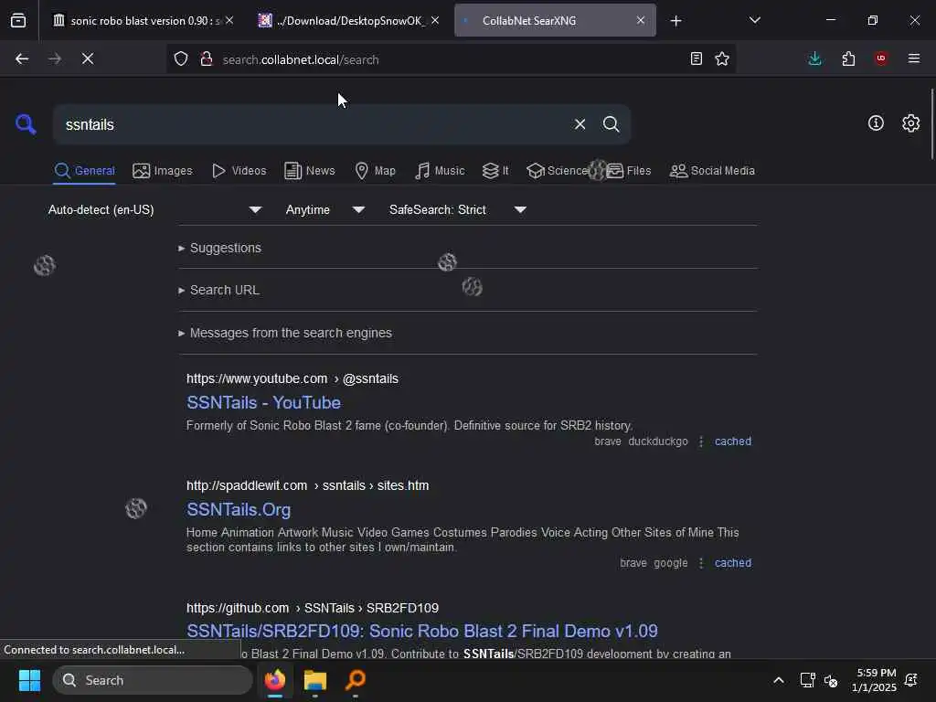Screen dimensions: 936x702
Task: Click the site security padlock
Action: (206, 59)
